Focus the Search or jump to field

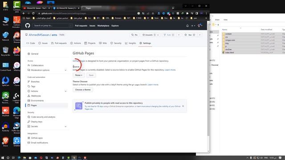click(53, 26)
